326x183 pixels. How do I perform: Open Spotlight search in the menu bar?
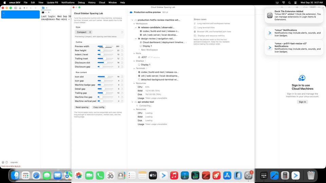click(289, 3)
